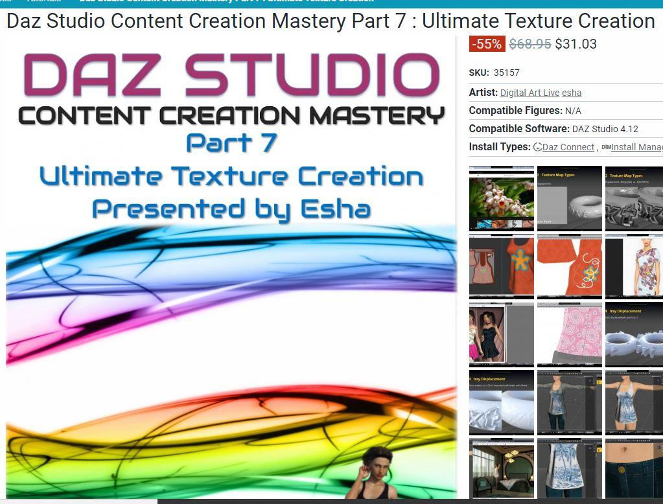Screen dimensions: 663x504
Task: Open the Iray Displacement white torus thumbnail
Action: [502, 402]
